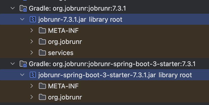Click the jar icon of jobrunr-spring-boot-3-starter-7.3.1.jar

coord(33,75)
